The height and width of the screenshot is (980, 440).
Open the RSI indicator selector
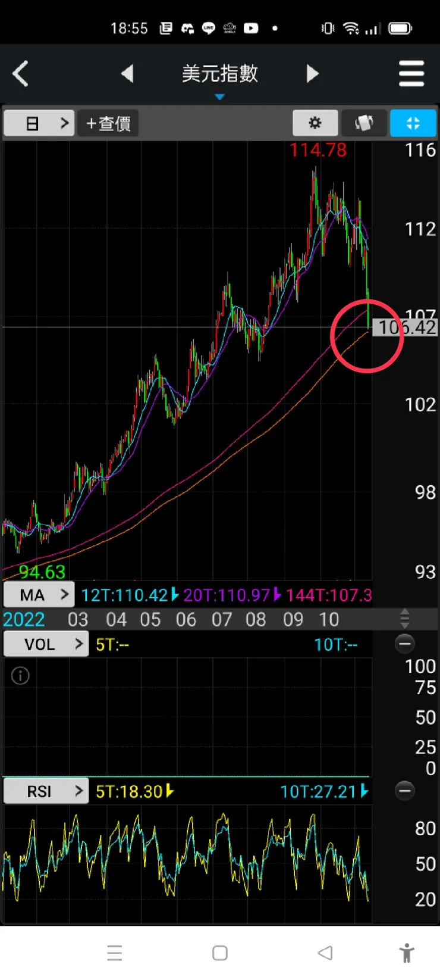[x=46, y=791]
